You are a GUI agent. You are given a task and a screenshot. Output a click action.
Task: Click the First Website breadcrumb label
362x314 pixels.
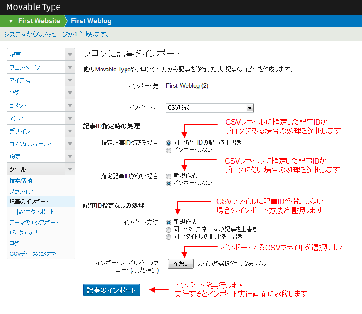click(x=39, y=21)
